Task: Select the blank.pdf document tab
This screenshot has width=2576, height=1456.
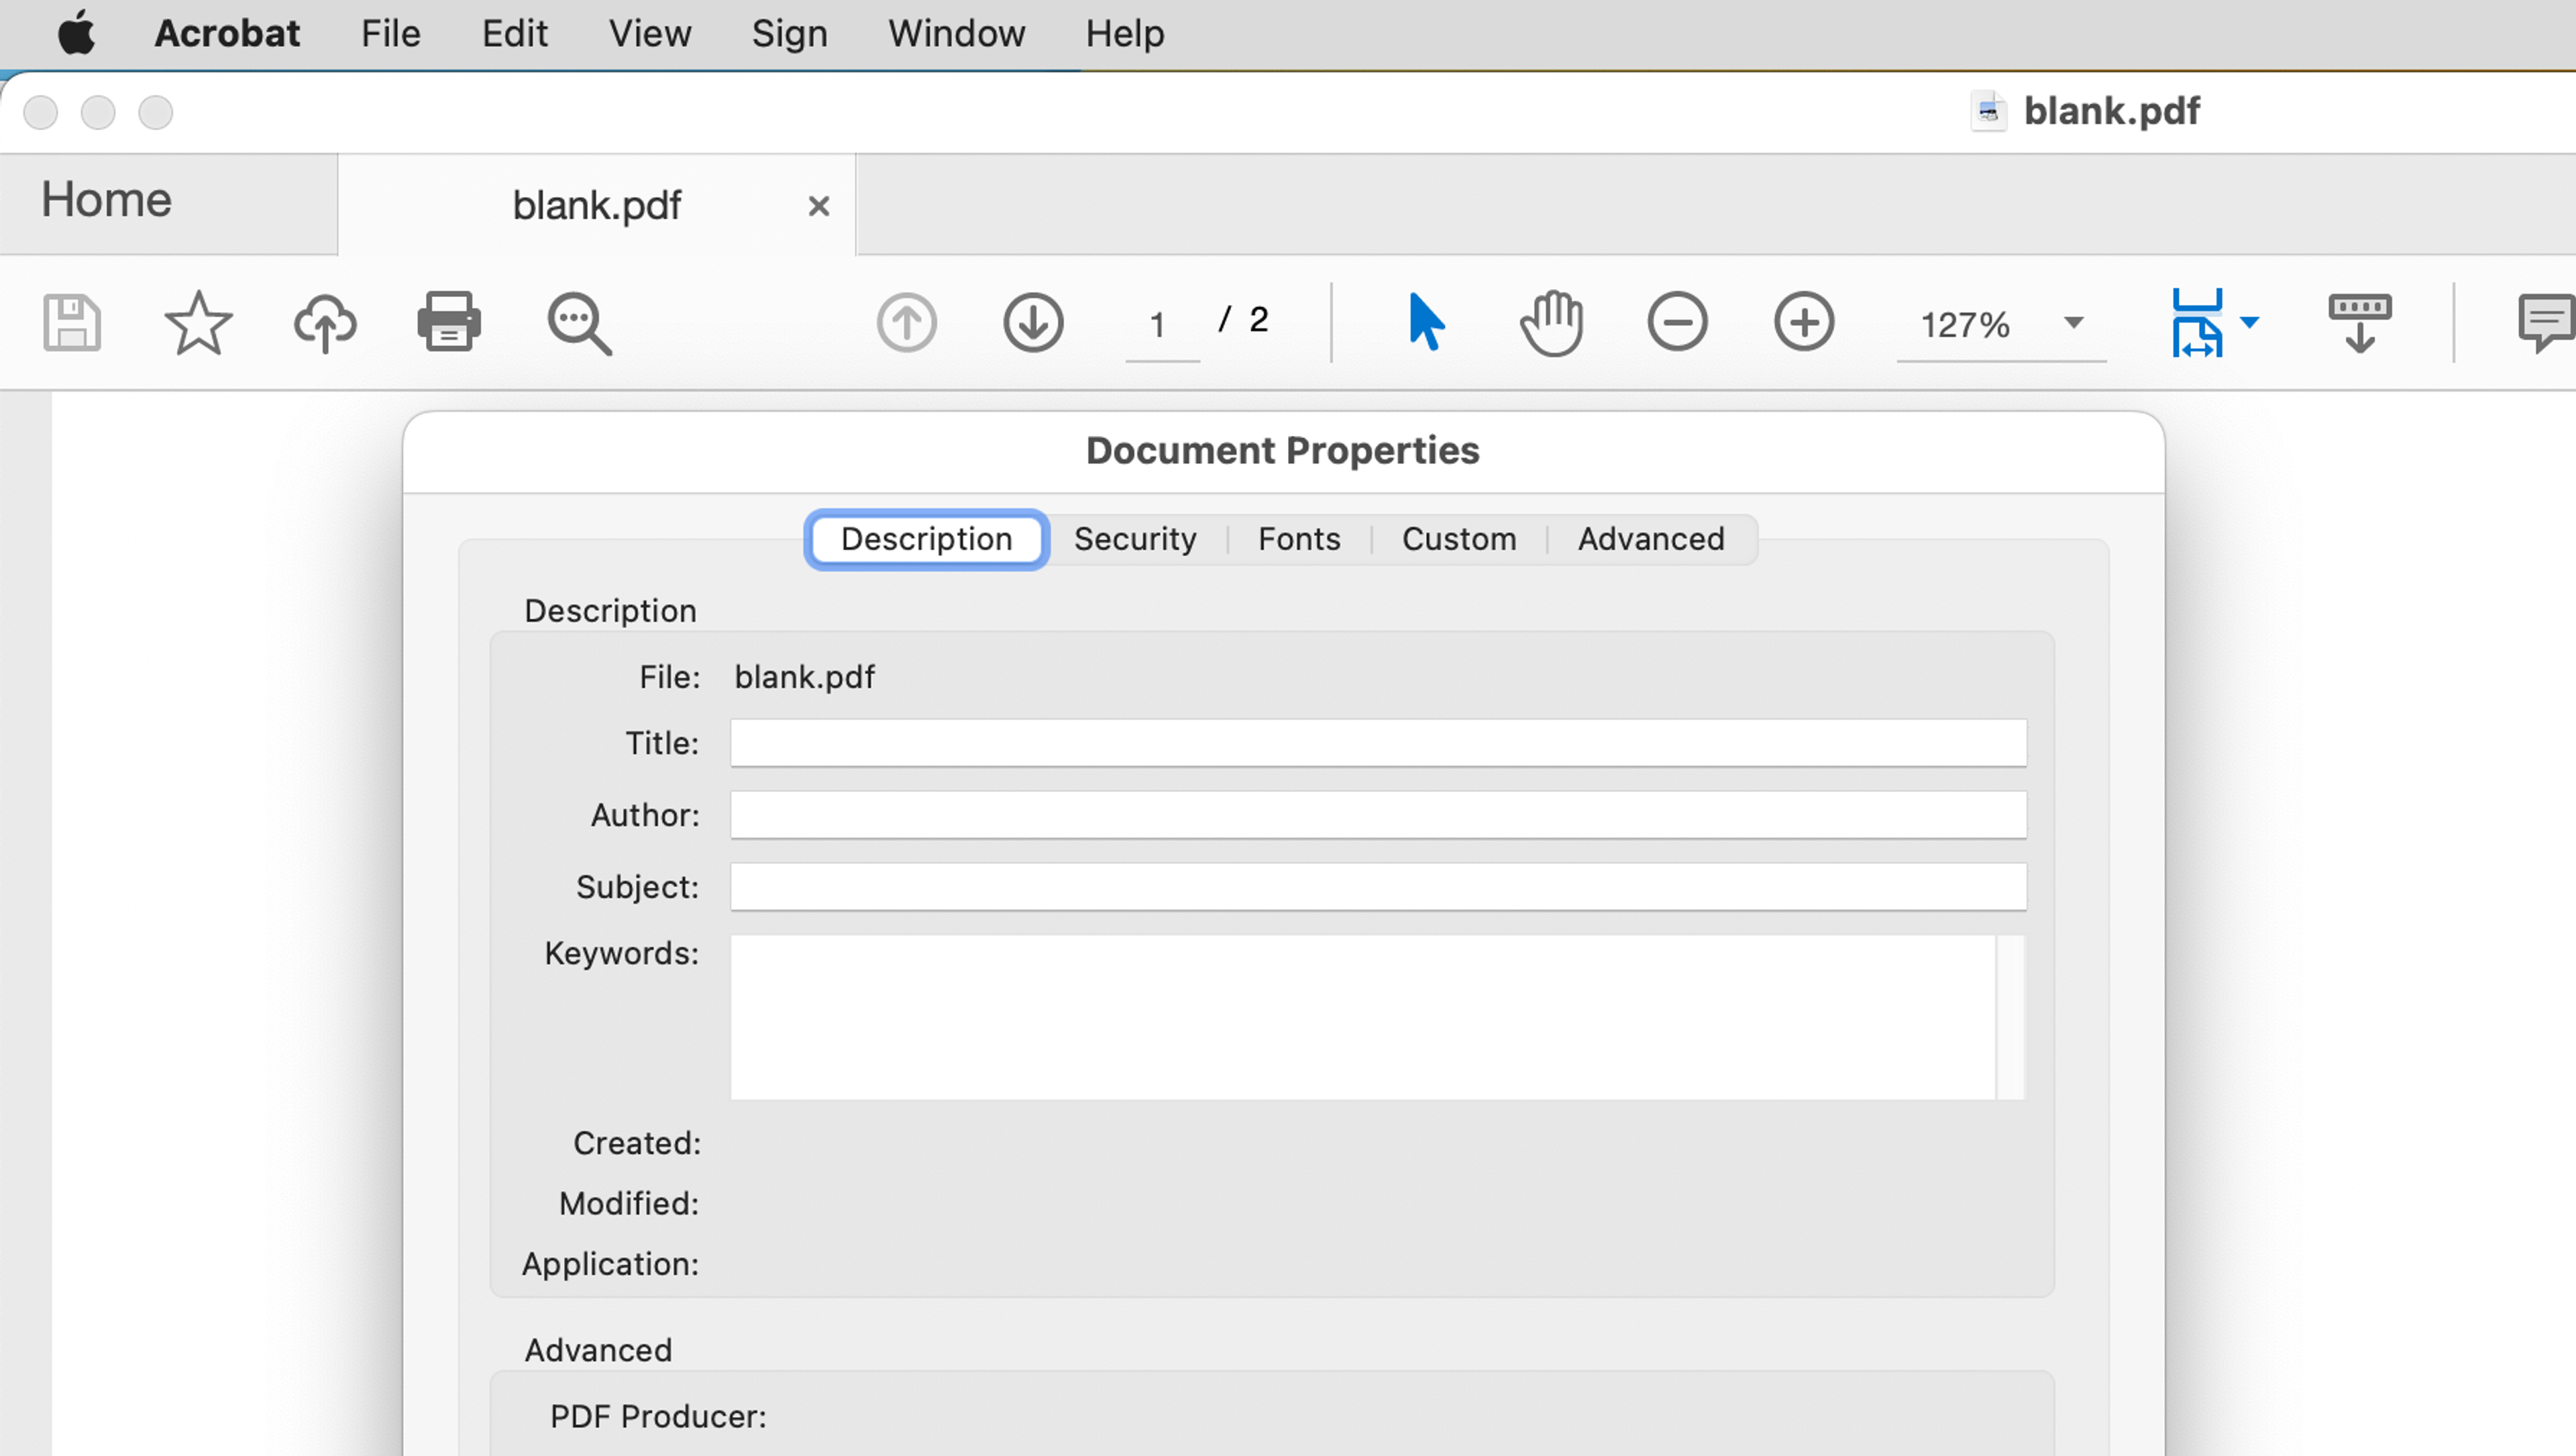Action: (x=597, y=205)
